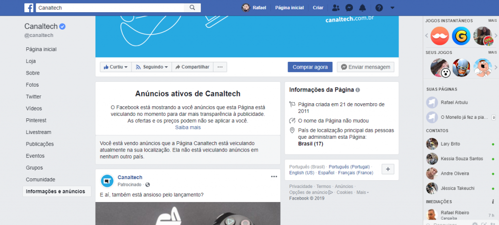
Task: Click the Enviar mensagem button
Action: click(x=365, y=67)
